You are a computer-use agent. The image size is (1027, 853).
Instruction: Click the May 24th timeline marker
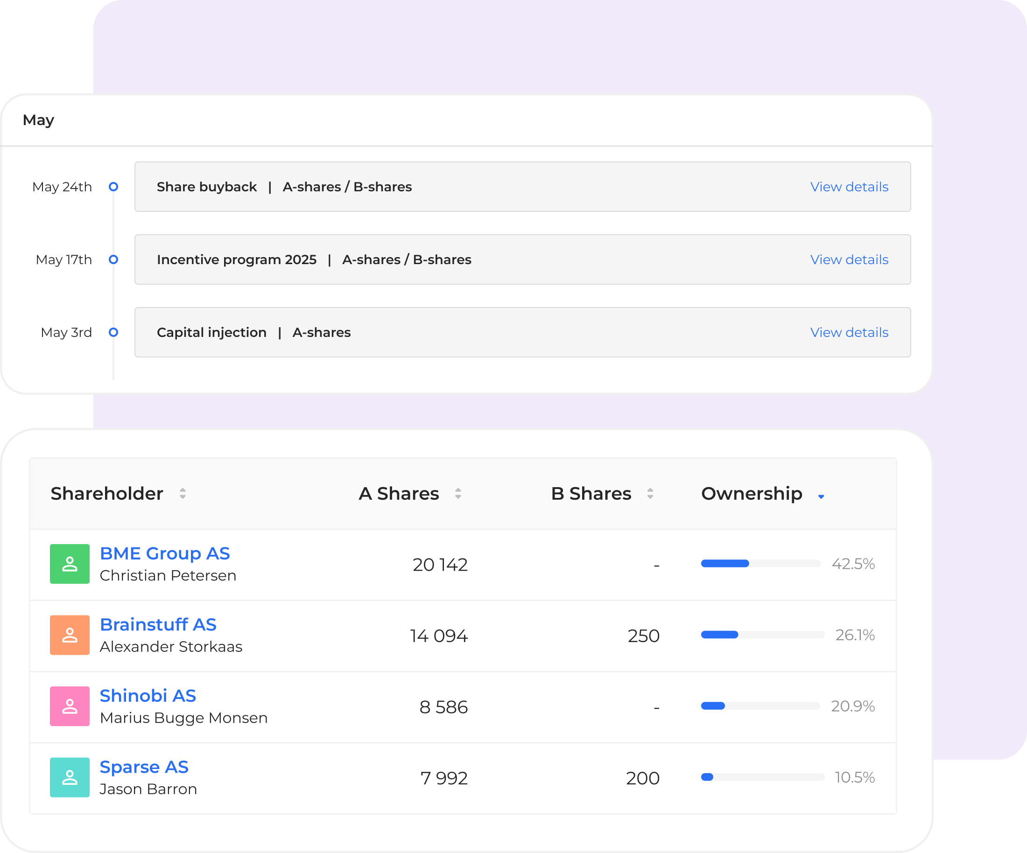113,187
